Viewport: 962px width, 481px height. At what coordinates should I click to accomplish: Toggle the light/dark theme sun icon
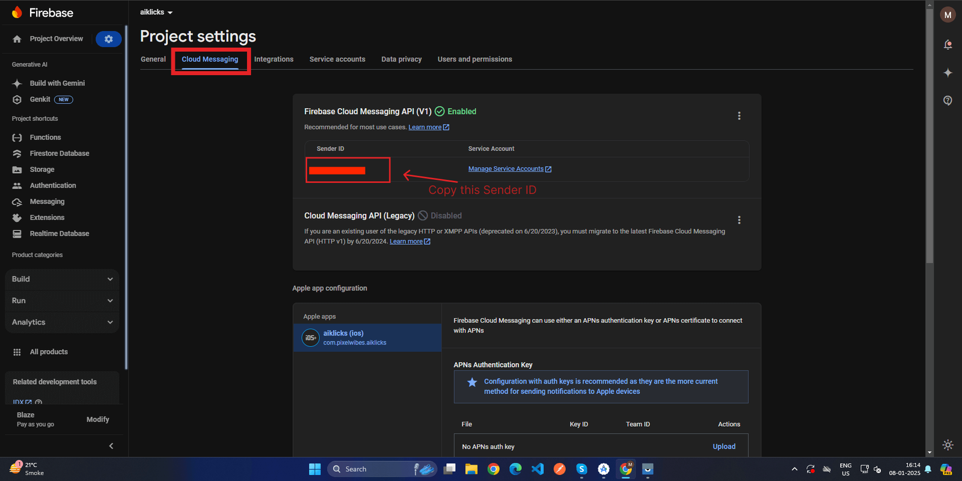(x=948, y=445)
